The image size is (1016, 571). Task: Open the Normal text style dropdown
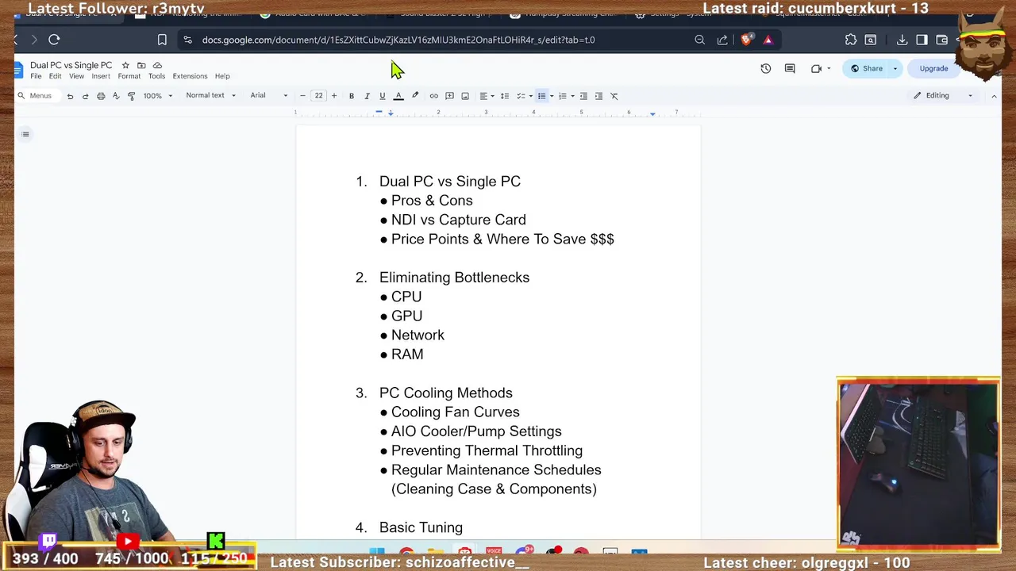pos(210,96)
